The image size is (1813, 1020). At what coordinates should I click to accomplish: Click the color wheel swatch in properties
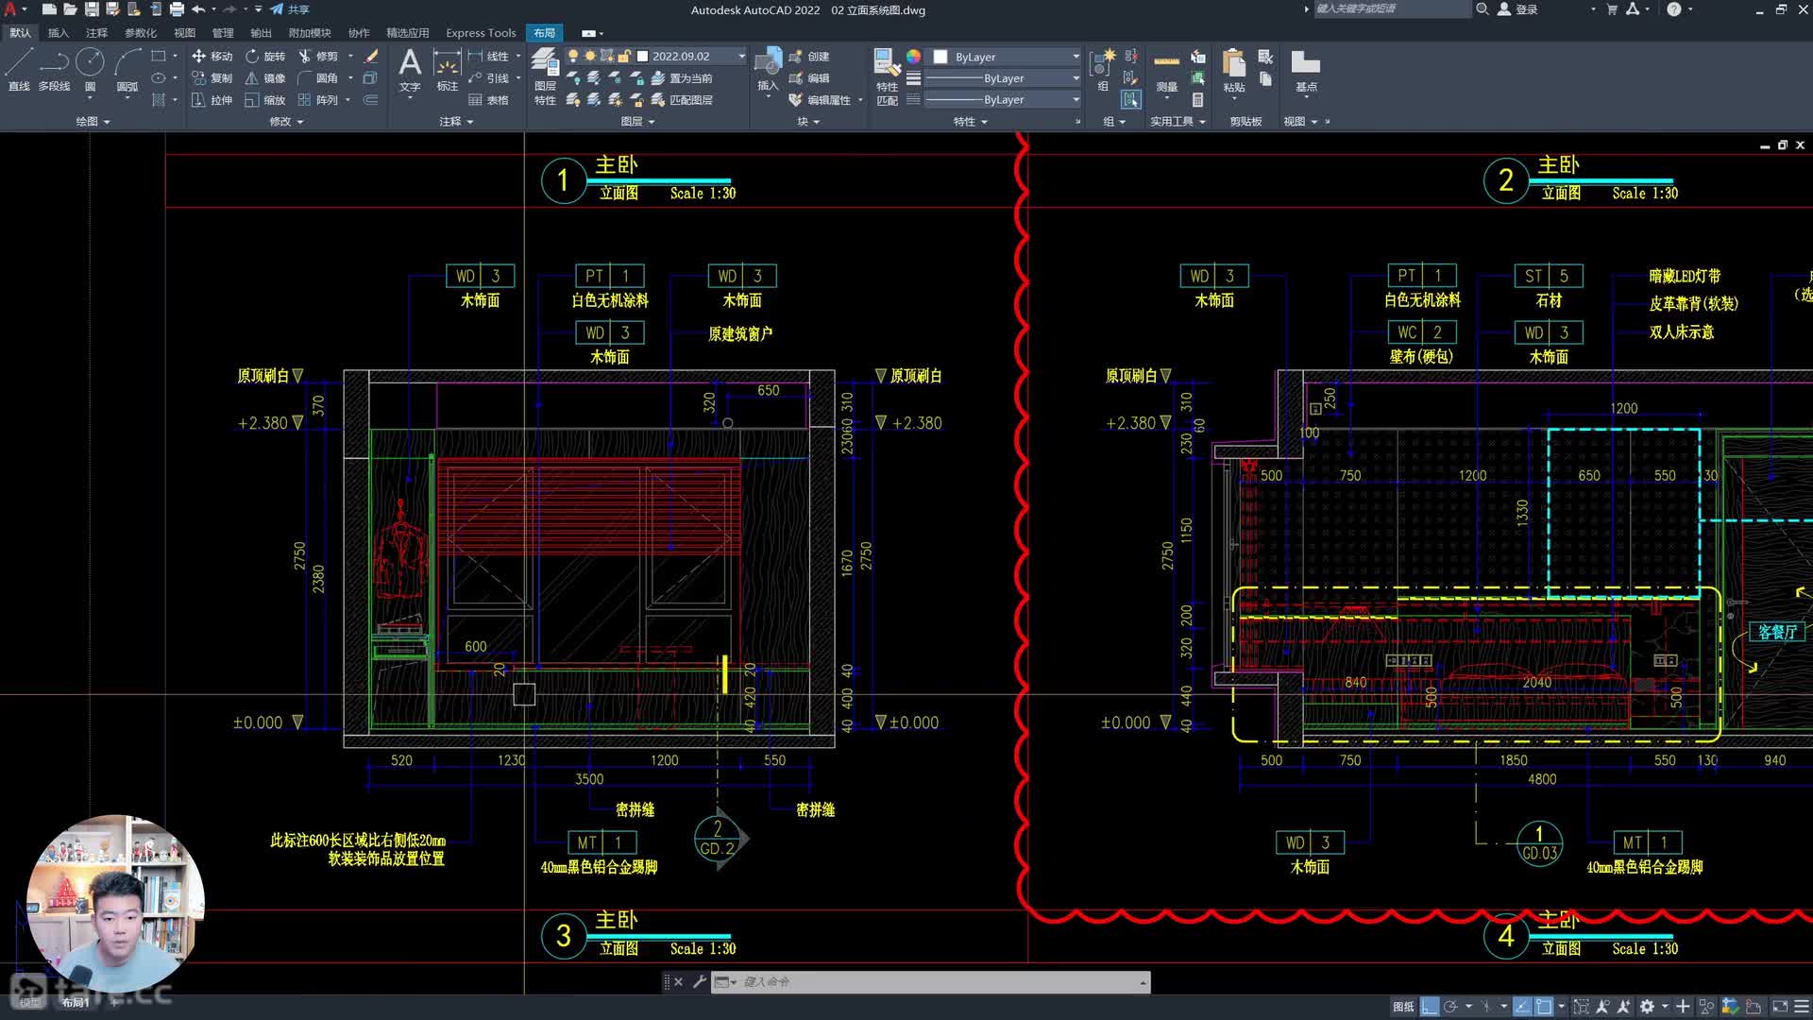pos(913,57)
